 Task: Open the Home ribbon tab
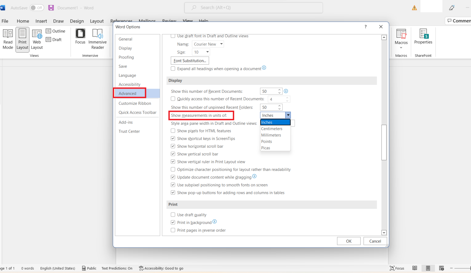coord(23,21)
